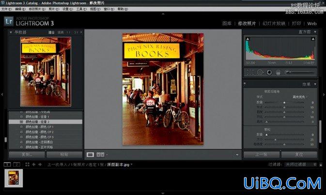Viewport: 326px width, 195px height.
Task: Open navigator zoom ratio popup arrows
Action: tap(81, 32)
